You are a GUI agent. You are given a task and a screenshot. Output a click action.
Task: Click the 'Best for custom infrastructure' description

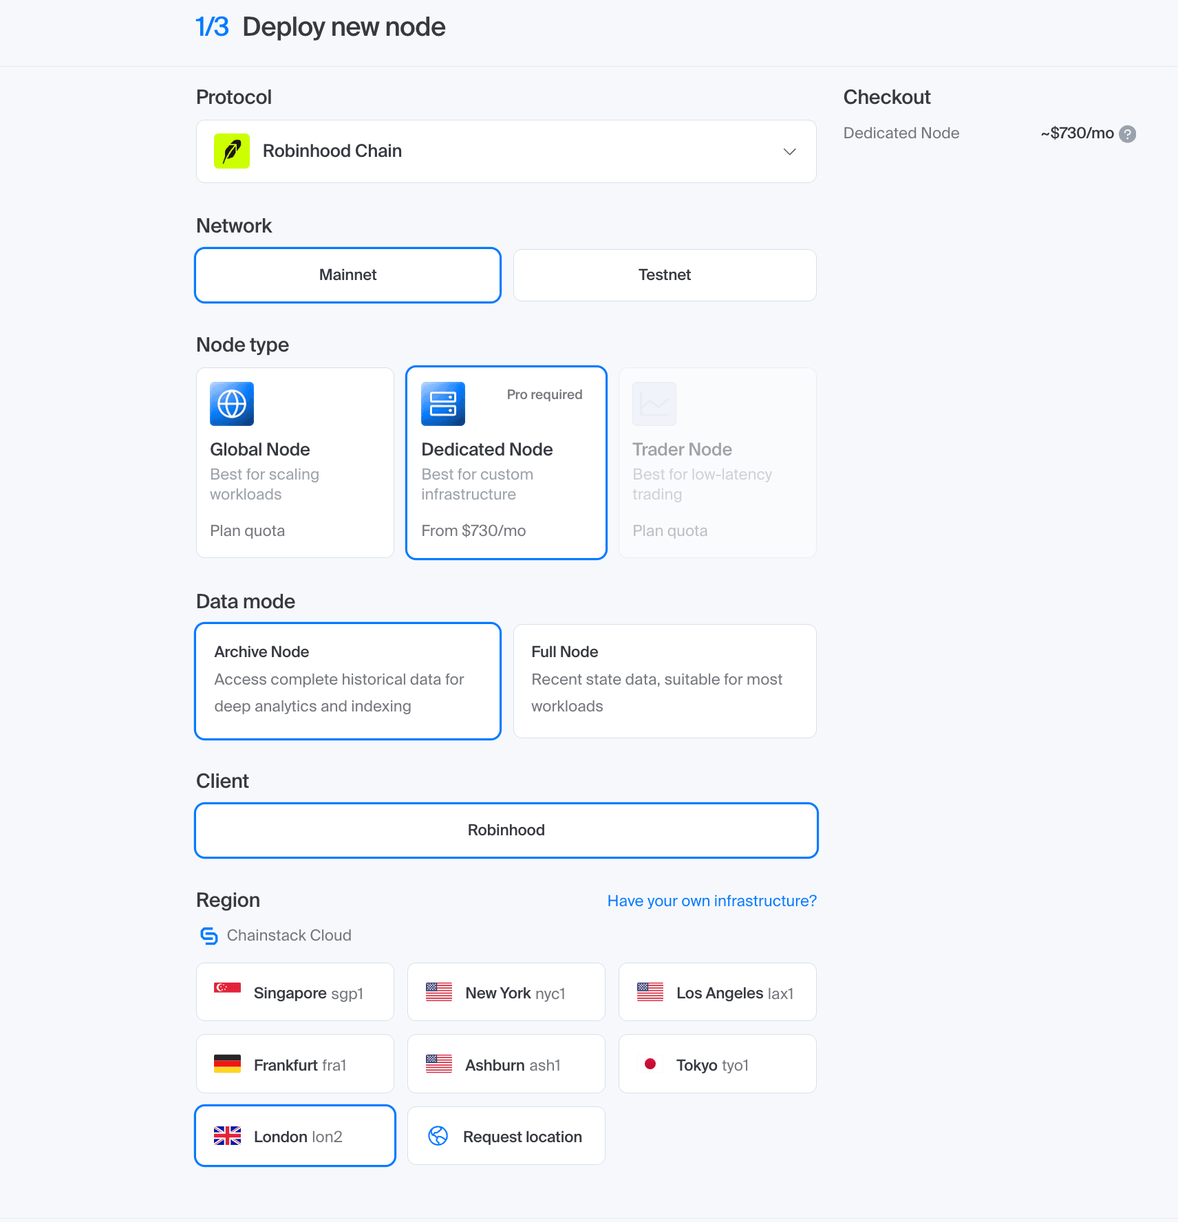(478, 484)
